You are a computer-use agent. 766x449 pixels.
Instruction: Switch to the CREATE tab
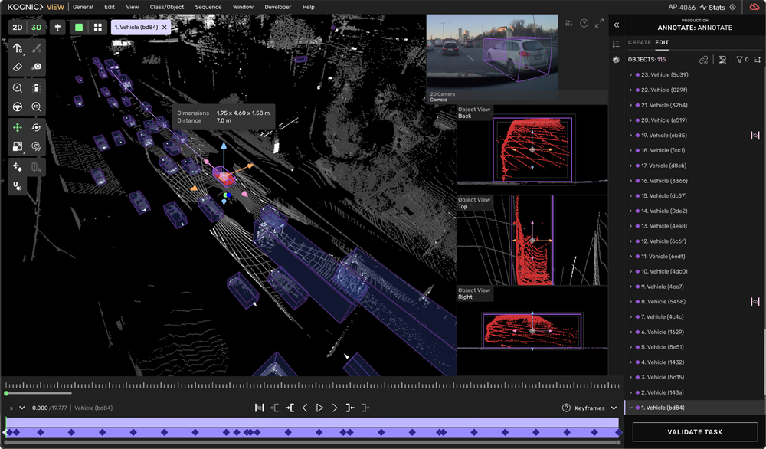(639, 43)
